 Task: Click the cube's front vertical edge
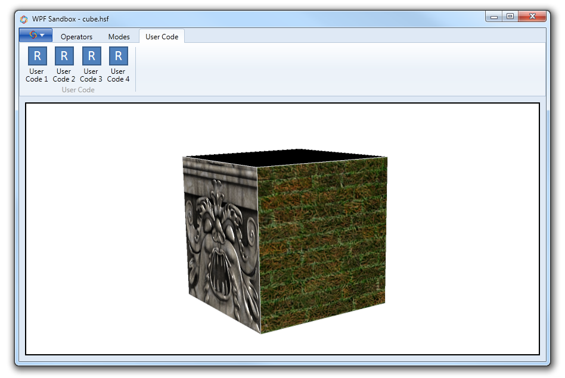click(x=258, y=250)
